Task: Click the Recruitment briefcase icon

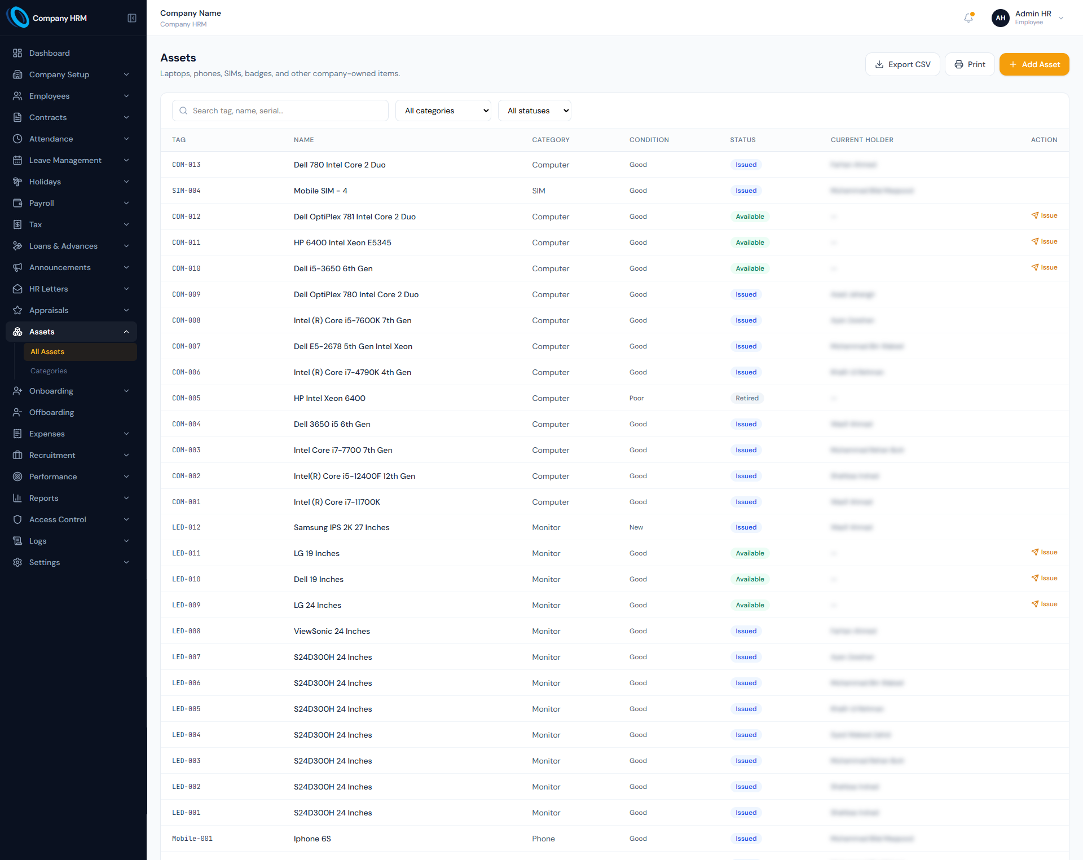Action: (17, 455)
